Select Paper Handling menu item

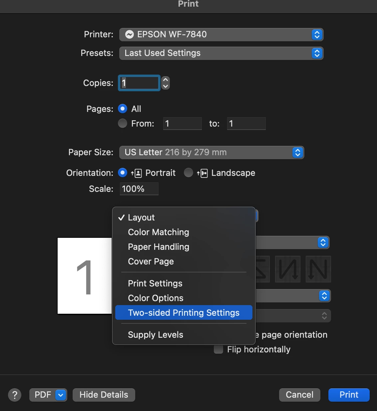184,247
